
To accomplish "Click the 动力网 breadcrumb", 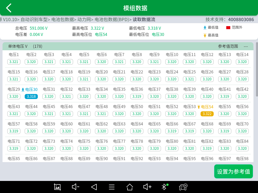I will pos(84,20).
